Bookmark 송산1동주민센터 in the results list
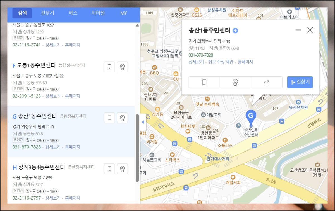Image resolution: width=335 pixels, height=211 pixels. pyautogui.click(x=109, y=118)
